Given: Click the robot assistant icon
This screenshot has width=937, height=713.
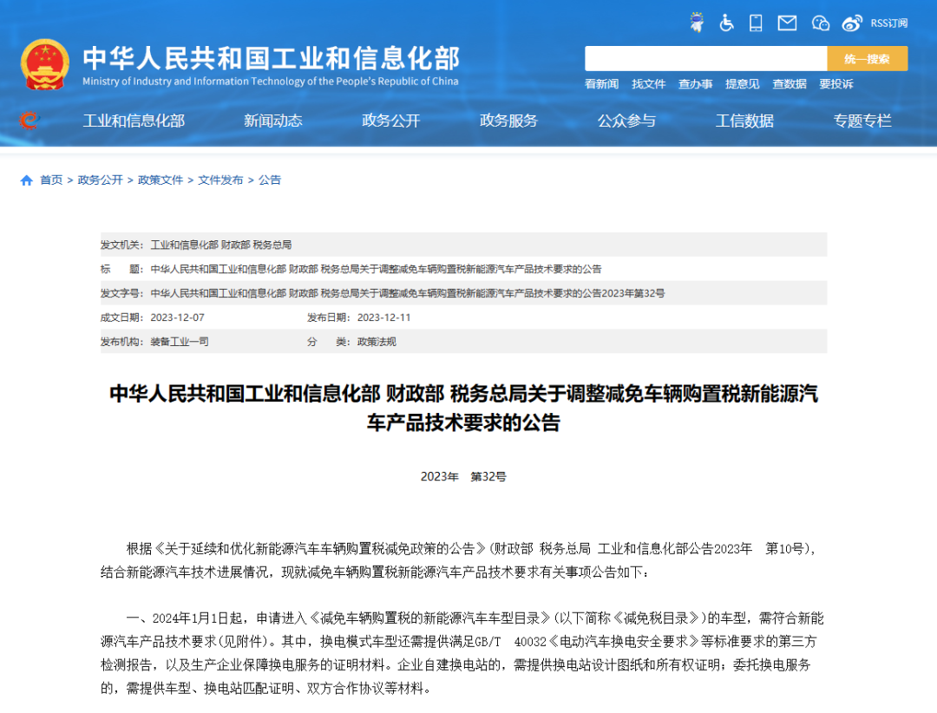Looking at the screenshot, I should coord(696,23).
